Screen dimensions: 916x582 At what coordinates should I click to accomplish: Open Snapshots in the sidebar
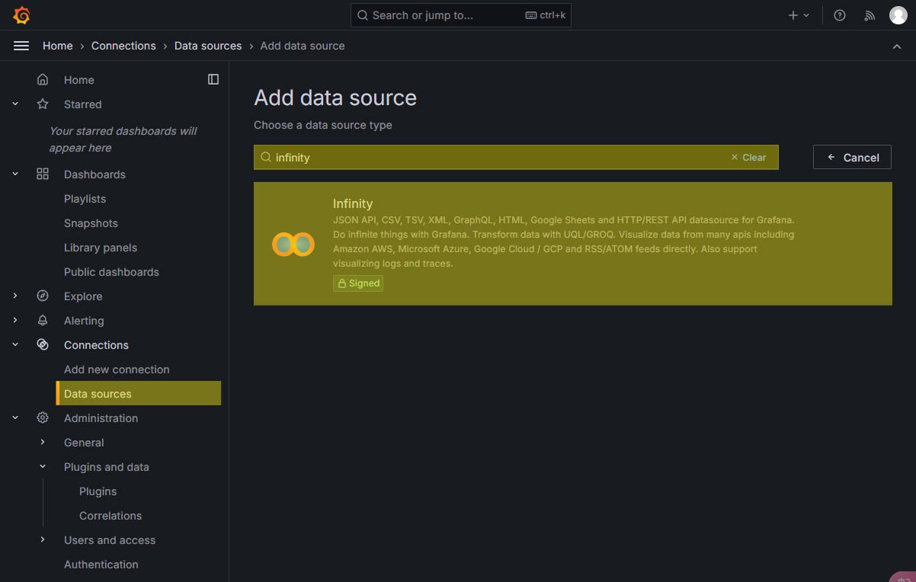click(x=91, y=222)
